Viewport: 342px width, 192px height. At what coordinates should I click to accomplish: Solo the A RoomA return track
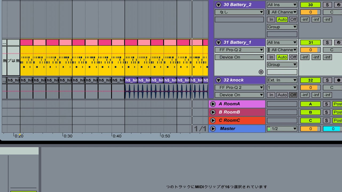(326, 104)
